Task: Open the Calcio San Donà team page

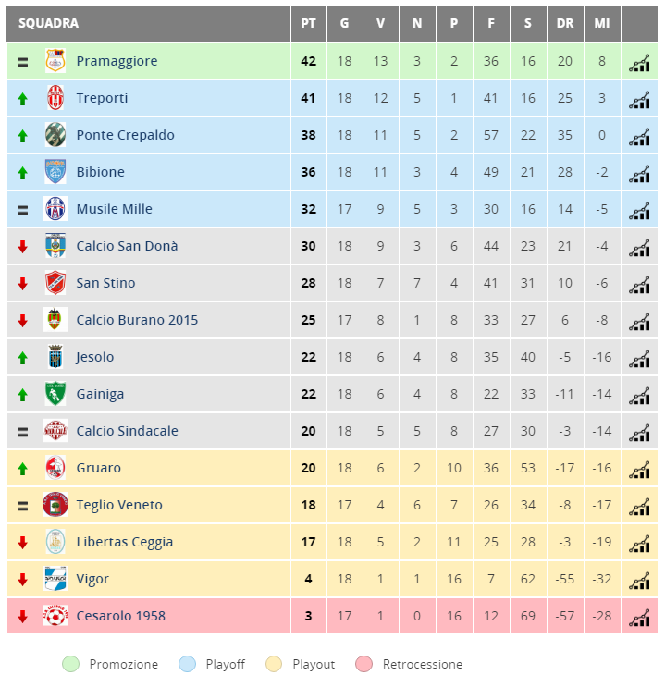Action: (x=127, y=246)
